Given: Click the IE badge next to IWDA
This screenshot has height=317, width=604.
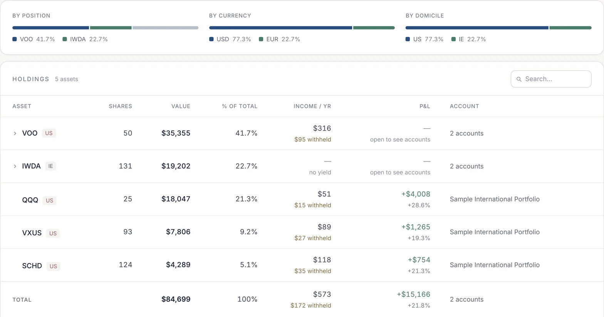Looking at the screenshot, I should click(50, 166).
